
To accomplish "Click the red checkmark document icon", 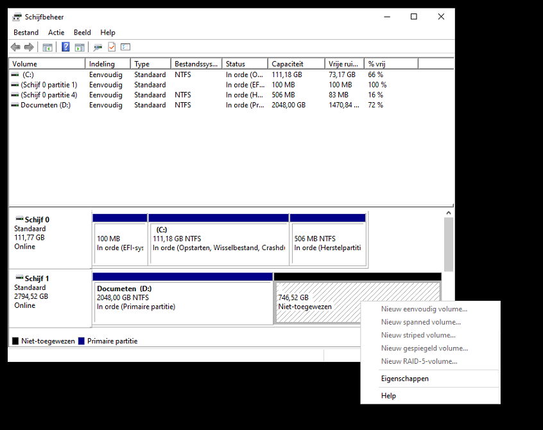I will [x=112, y=47].
